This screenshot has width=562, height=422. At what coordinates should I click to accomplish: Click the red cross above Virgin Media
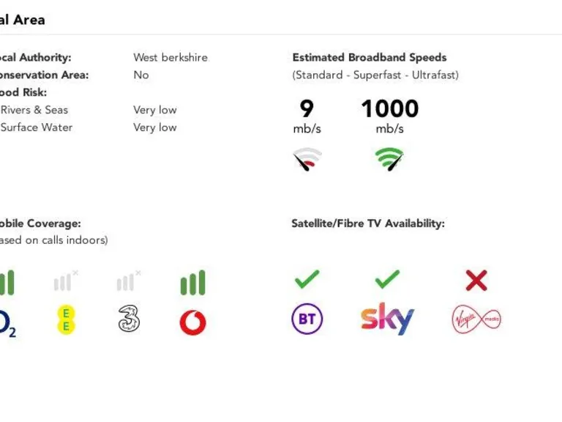tap(476, 280)
